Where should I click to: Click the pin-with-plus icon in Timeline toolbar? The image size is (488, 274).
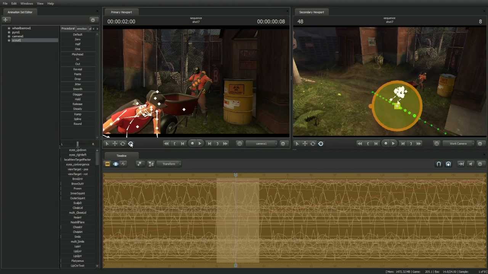(140, 164)
